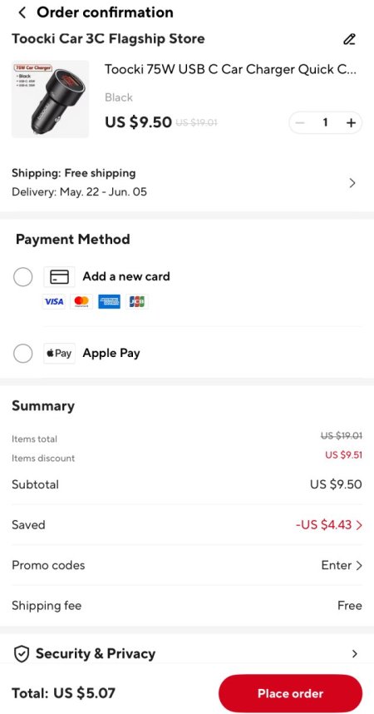The image size is (374, 714).
Task: Open the Toocki 75W USB C Car Charger title
Action: click(231, 69)
